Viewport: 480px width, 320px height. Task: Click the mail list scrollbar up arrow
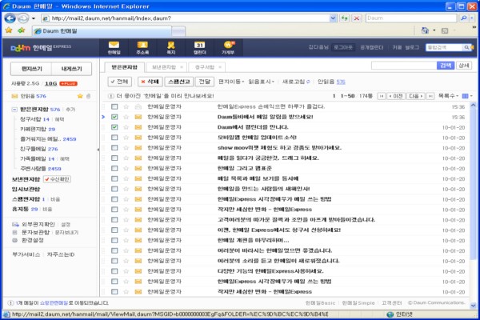(473, 106)
